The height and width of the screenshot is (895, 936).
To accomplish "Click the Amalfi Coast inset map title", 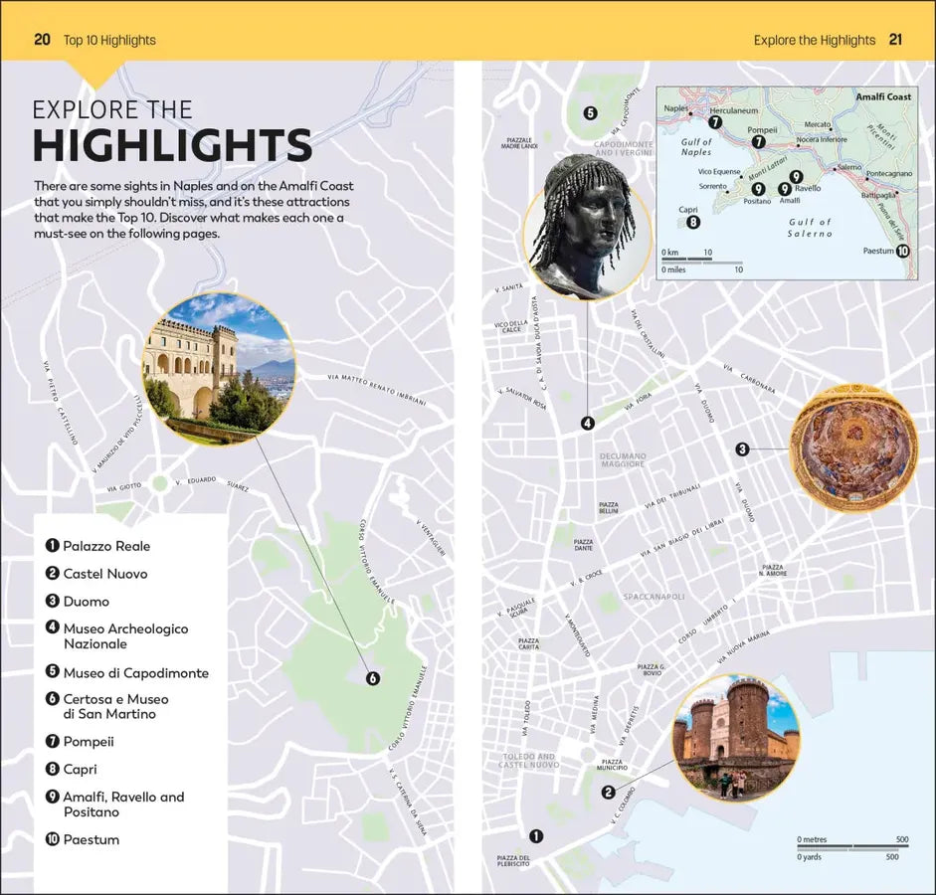I will [883, 97].
